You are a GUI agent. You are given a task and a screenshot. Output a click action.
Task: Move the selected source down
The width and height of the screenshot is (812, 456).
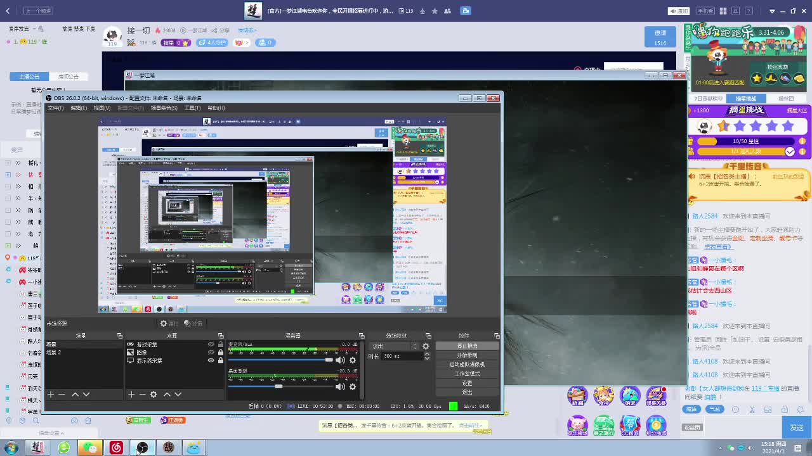click(x=178, y=394)
